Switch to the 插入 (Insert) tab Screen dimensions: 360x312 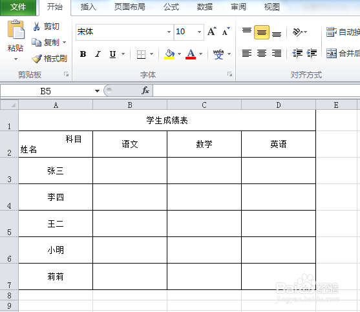click(x=88, y=7)
